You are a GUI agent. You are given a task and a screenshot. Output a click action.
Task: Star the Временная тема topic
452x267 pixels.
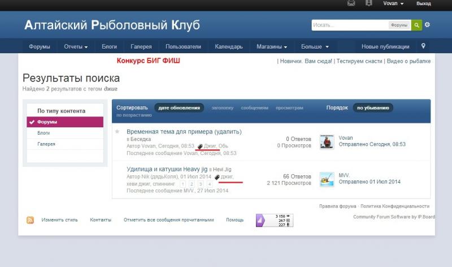click(118, 132)
